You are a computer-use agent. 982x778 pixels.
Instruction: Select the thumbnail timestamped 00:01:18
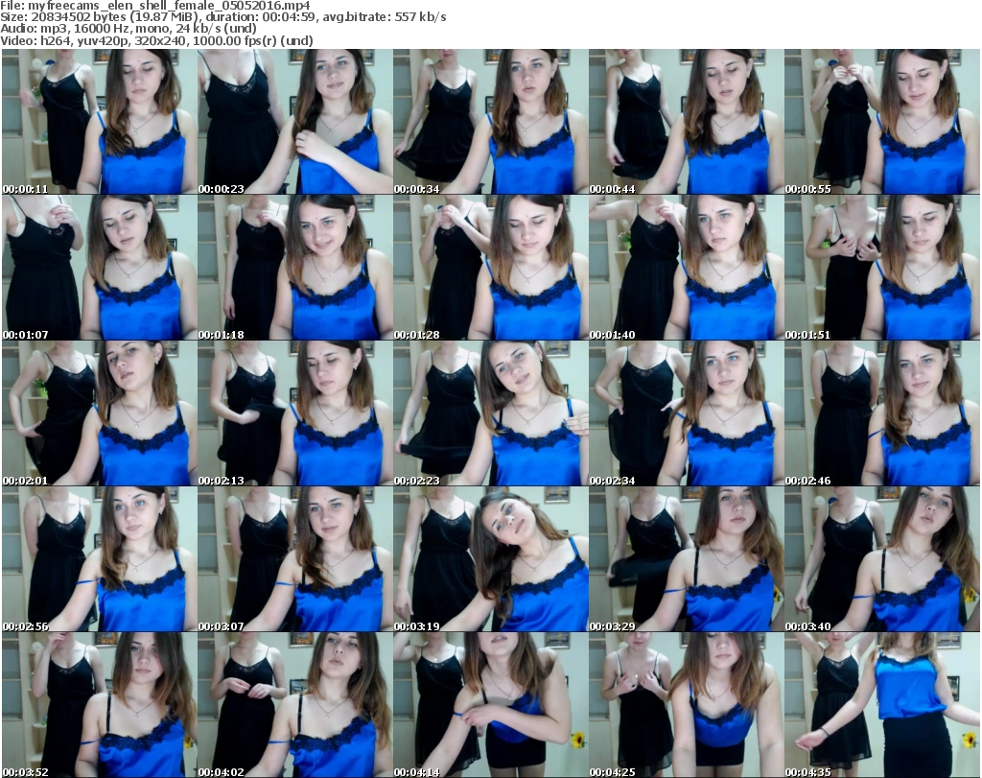pyautogui.click(x=295, y=268)
